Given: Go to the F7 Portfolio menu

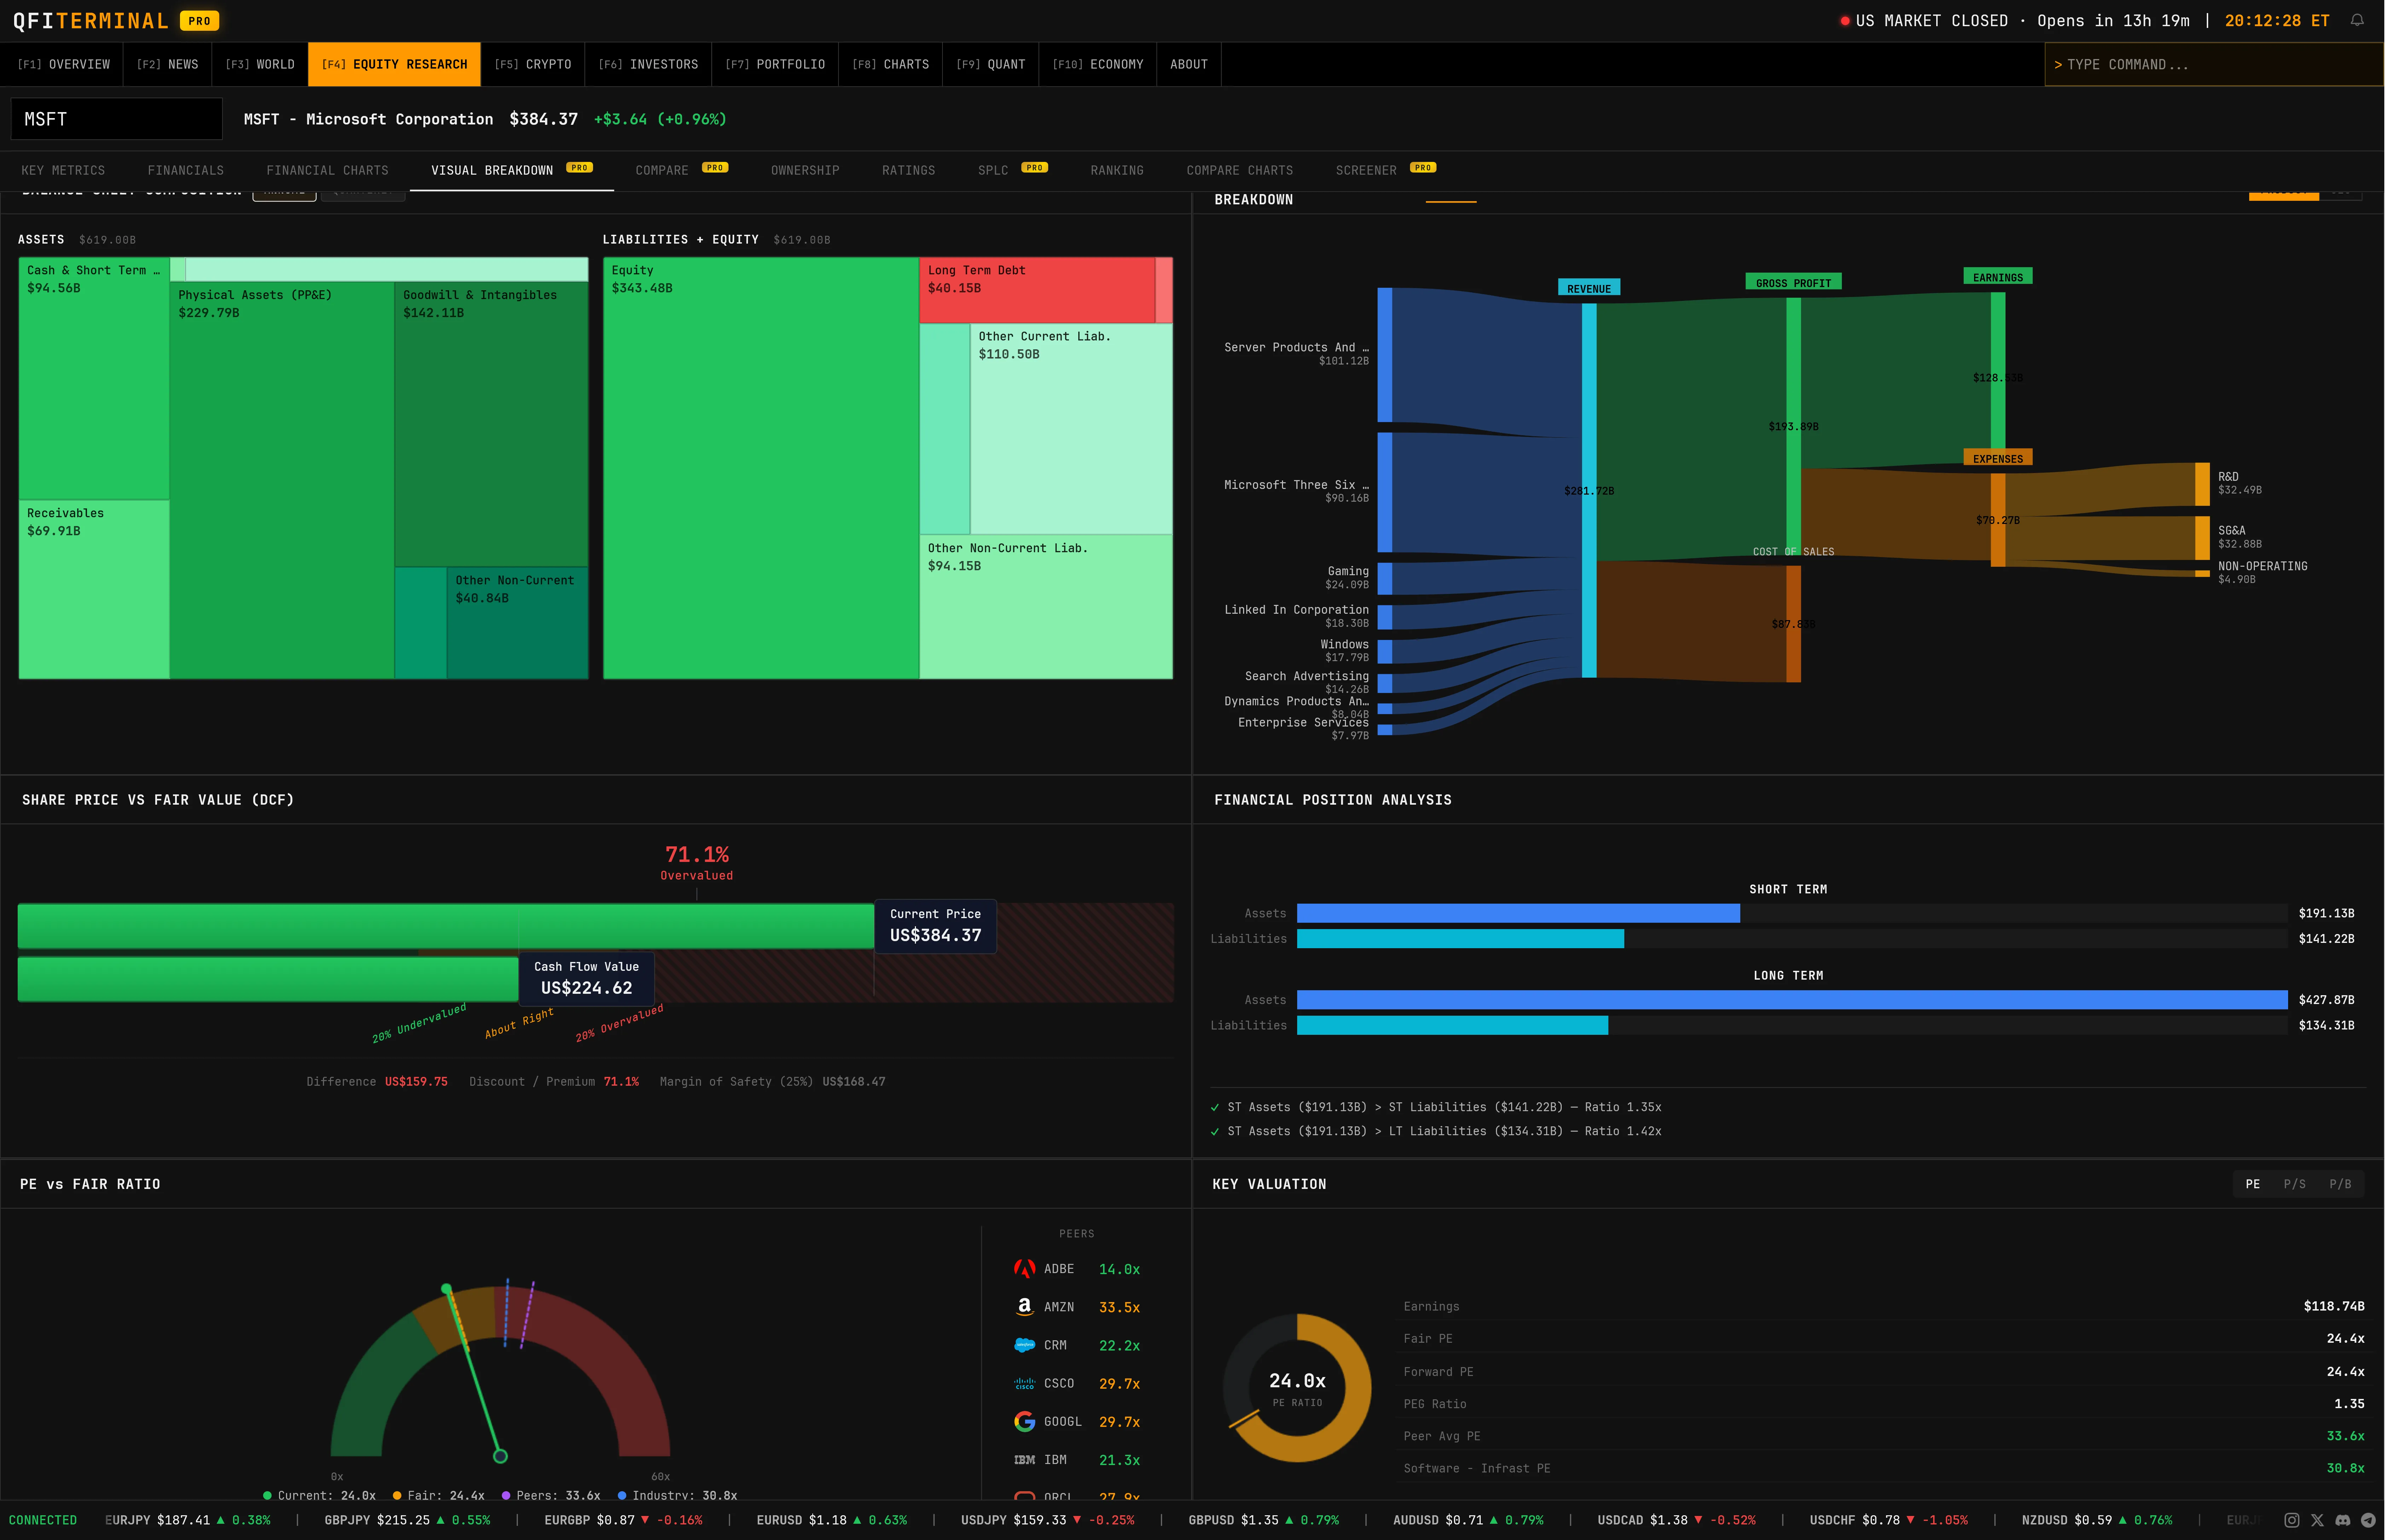Looking at the screenshot, I should click(x=775, y=64).
